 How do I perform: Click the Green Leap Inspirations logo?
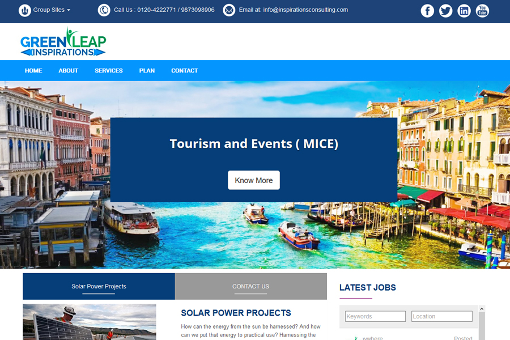click(63, 42)
